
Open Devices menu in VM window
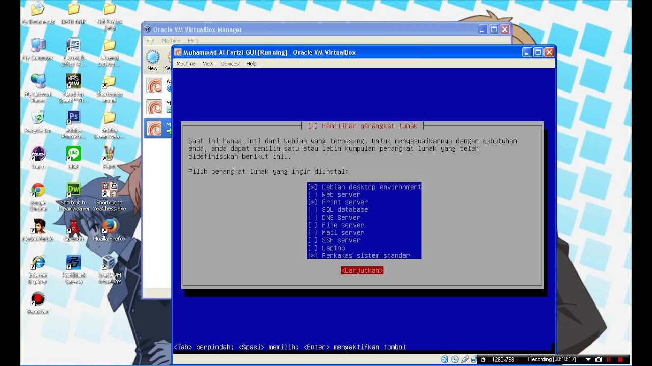click(230, 64)
